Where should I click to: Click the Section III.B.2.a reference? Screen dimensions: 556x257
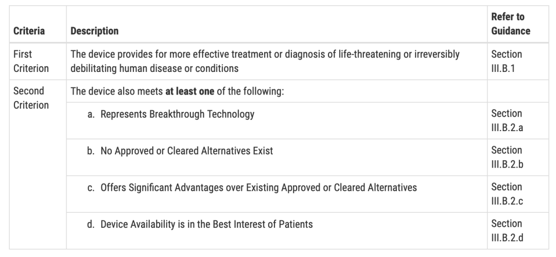click(x=507, y=120)
